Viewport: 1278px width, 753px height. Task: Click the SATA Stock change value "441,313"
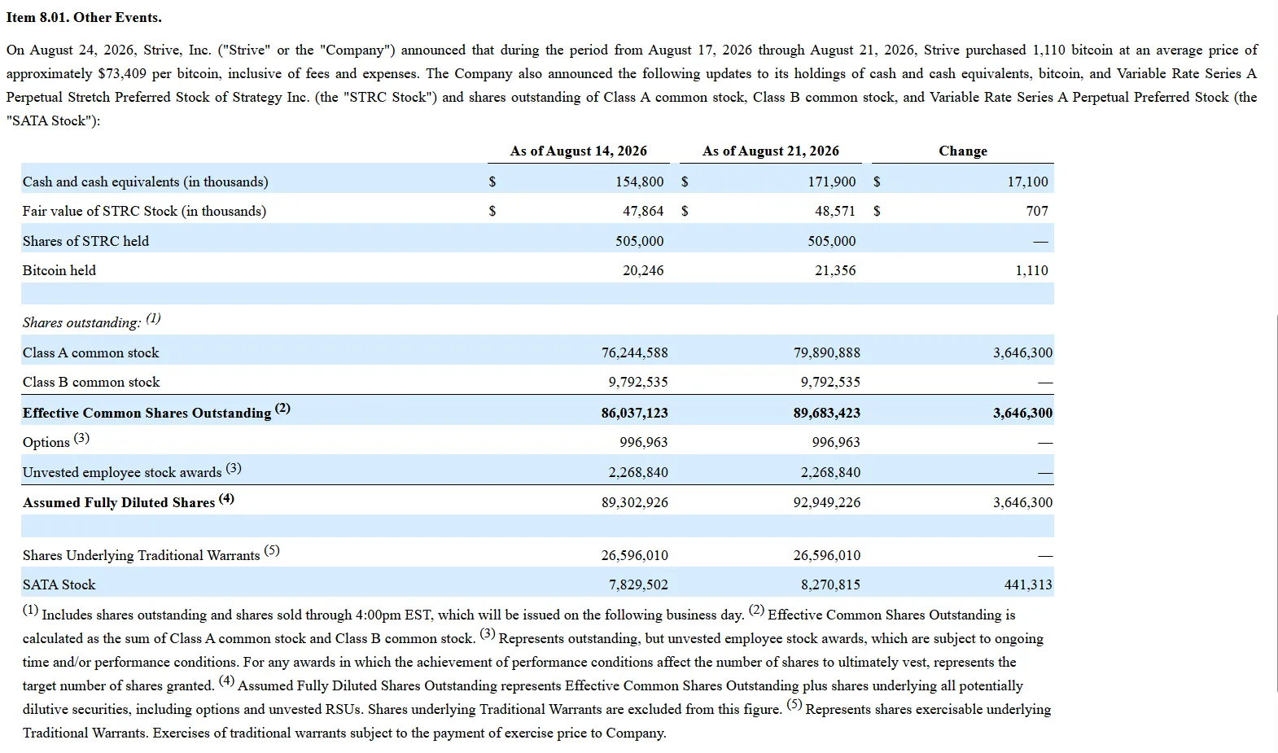[1028, 584]
